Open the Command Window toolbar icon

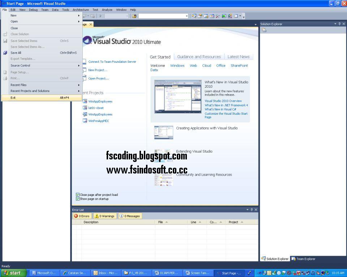[235, 16]
